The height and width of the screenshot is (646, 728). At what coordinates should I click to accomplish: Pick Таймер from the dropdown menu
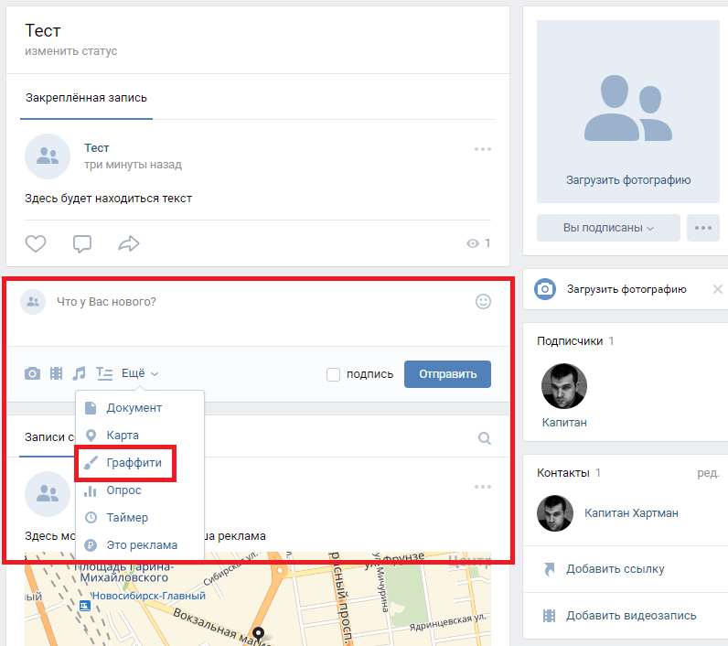click(x=126, y=518)
